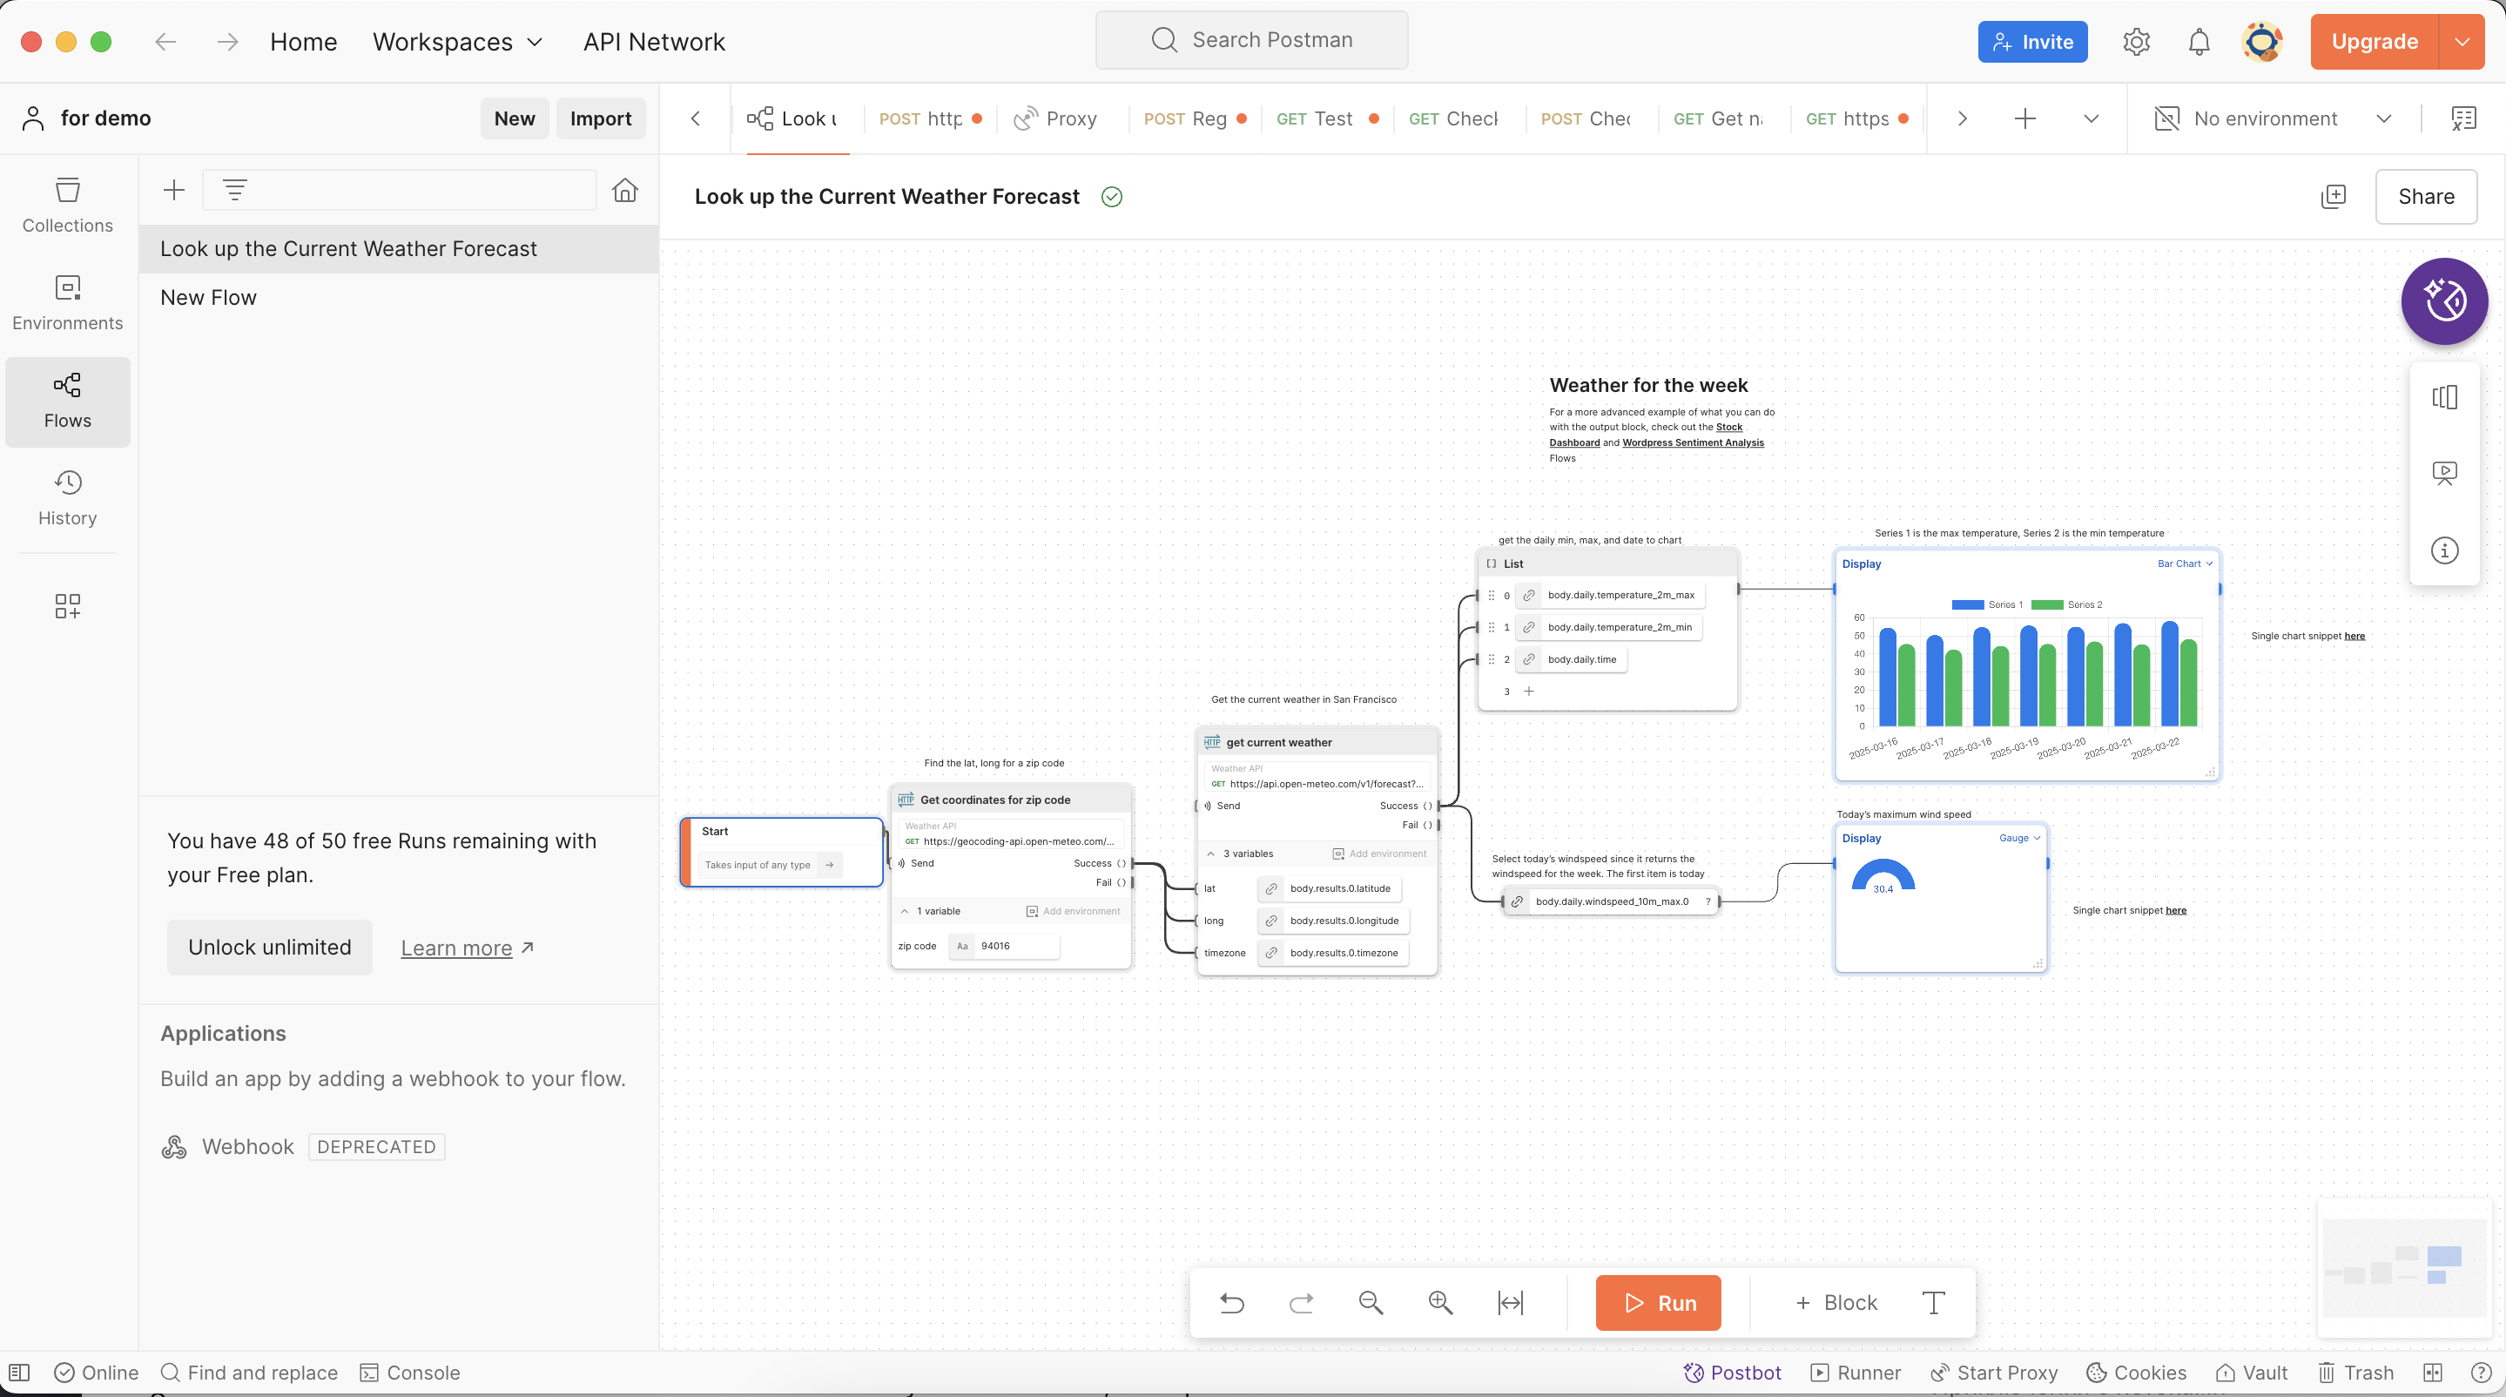2506x1397 pixels.
Task: Open the Workspaces dropdown
Action: (x=457, y=42)
